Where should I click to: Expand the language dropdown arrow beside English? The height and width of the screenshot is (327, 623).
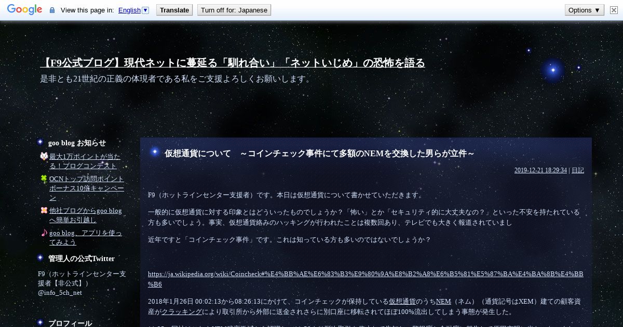coord(145,10)
